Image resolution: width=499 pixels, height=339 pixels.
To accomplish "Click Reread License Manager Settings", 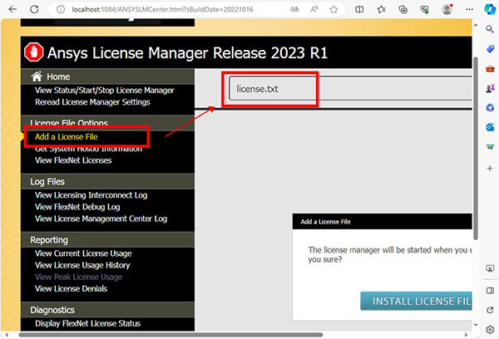I will 91,101.
